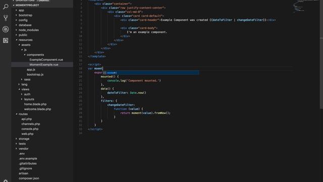The image size is (323, 182).
Task: Expand the sass folder
Action: [x=27, y=79]
